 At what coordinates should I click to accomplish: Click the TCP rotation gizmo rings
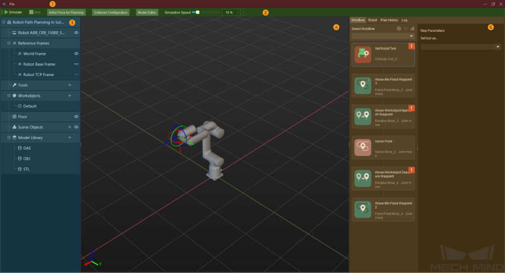[x=178, y=136]
